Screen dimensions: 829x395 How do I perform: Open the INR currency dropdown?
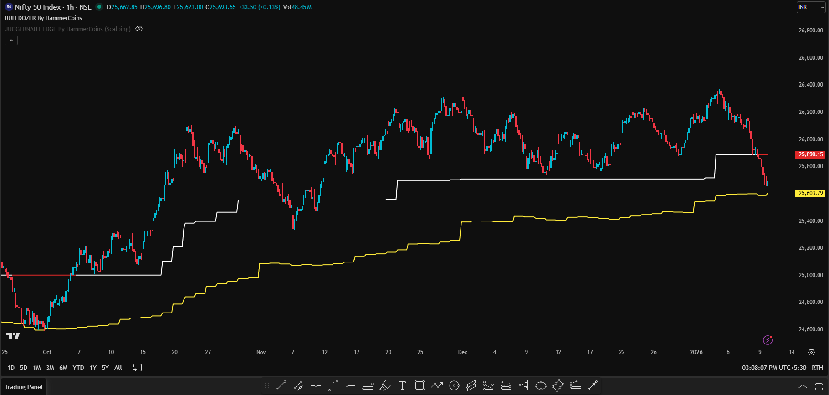pos(811,7)
